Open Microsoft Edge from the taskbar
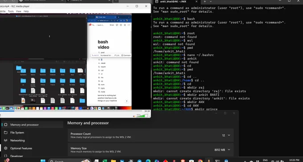Screen dimensions: 303x162 click(x=148, y=161)
